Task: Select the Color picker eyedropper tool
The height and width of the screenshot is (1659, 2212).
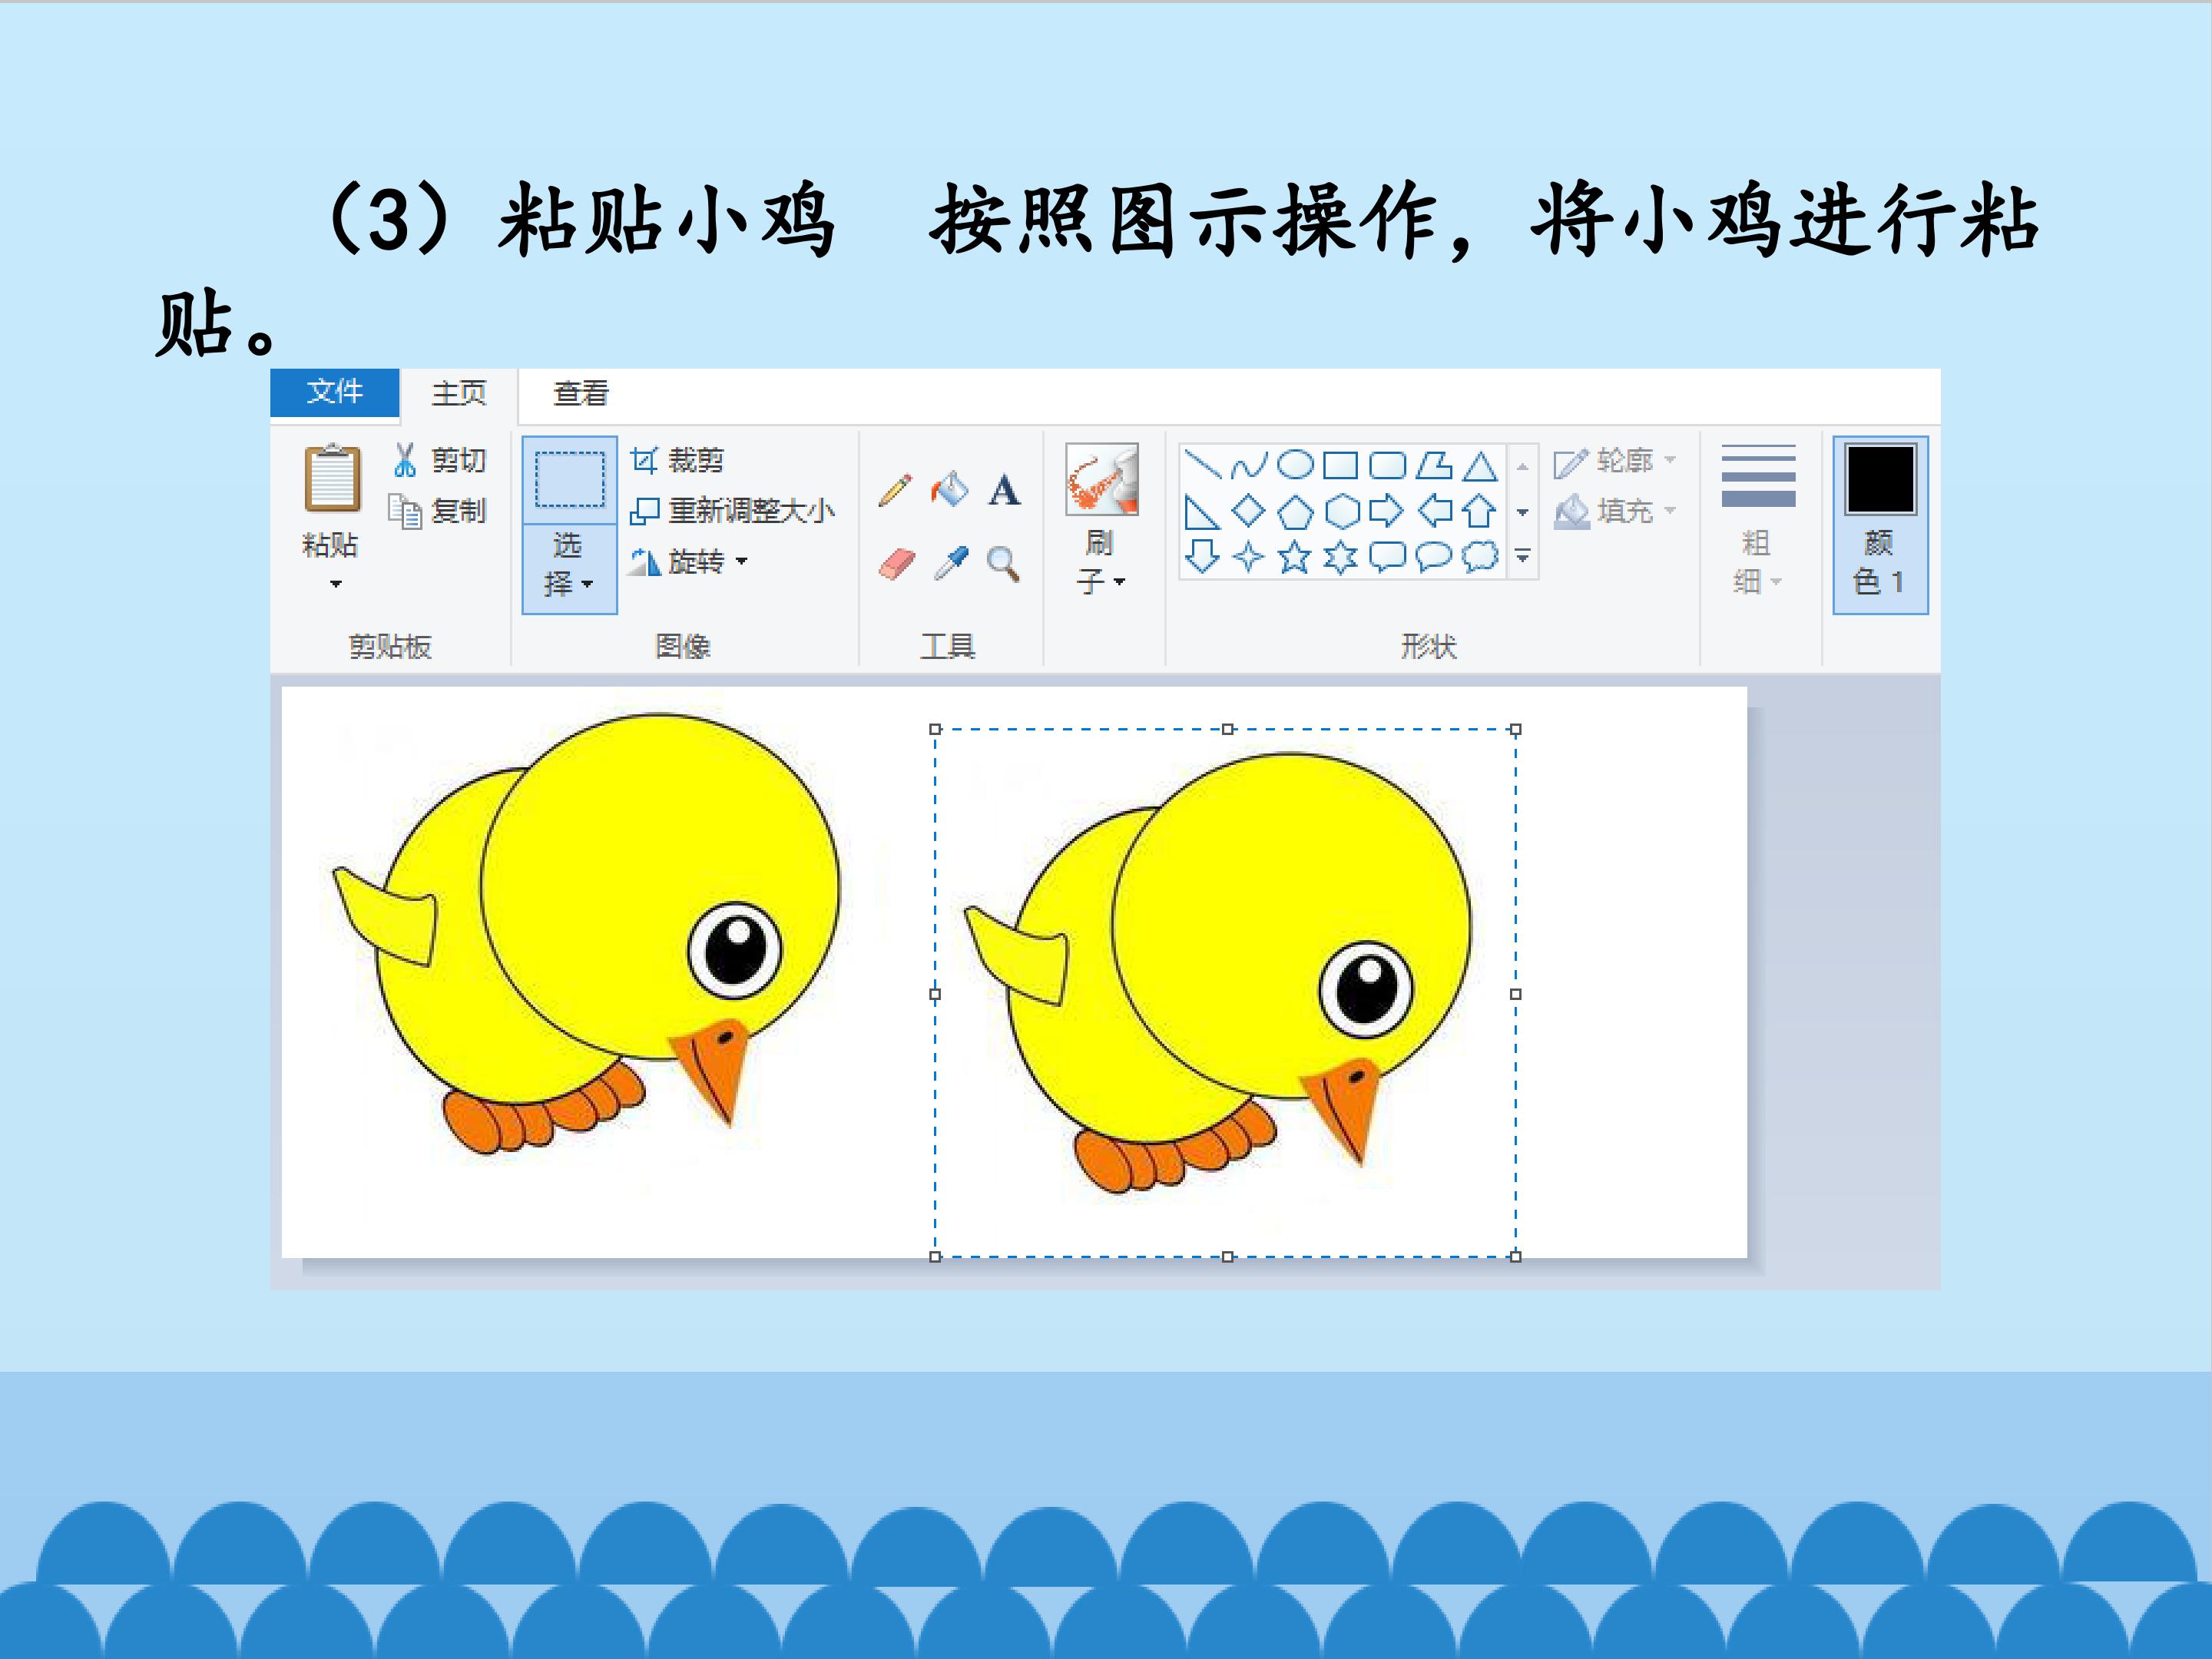Action: click(x=950, y=564)
